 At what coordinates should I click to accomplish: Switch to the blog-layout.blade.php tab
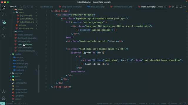pyautogui.click(x=70, y=7)
